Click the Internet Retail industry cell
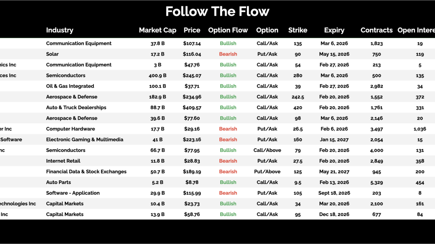The height and width of the screenshot is (244, 435). (63, 161)
